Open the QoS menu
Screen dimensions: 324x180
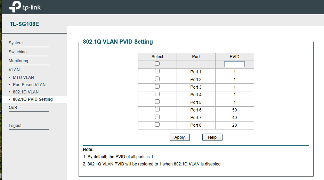click(x=13, y=108)
